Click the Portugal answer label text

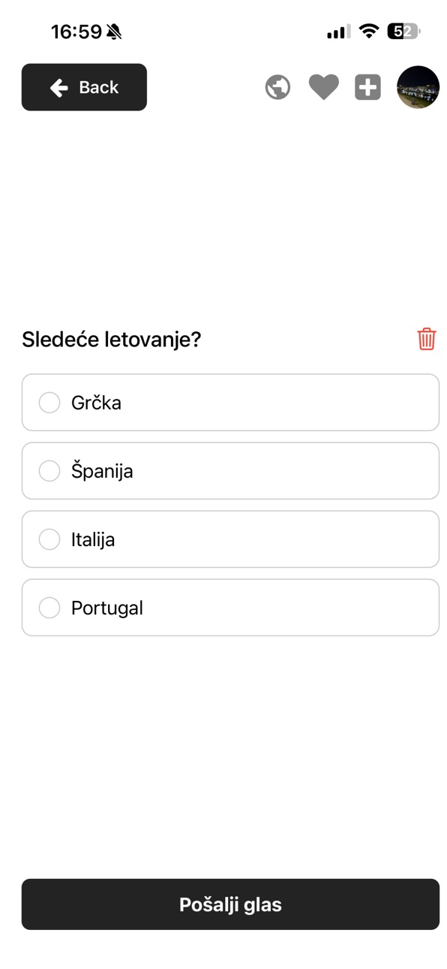tap(107, 608)
